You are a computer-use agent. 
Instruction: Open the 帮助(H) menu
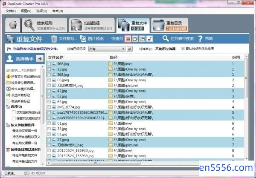(x=58, y=11)
